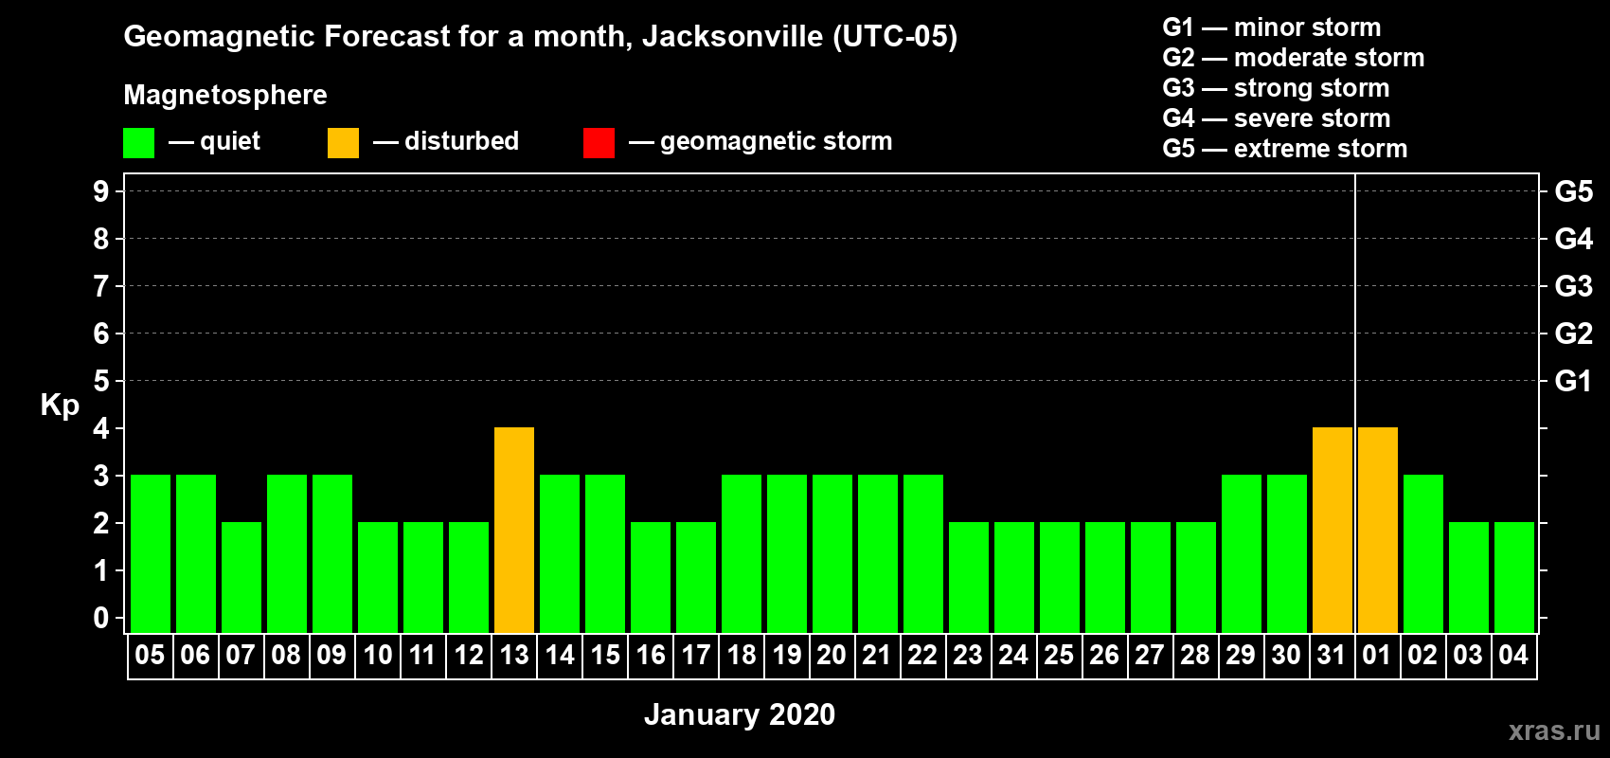This screenshot has height=758, width=1610.
Task: Click the geomagnetic storm legend label
Action: tap(777, 141)
